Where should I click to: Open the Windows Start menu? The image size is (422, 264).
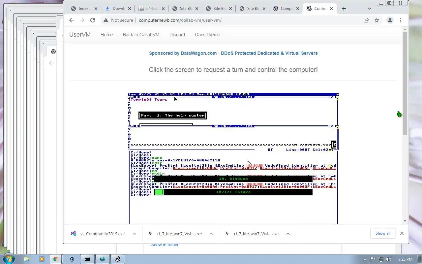tap(8, 259)
